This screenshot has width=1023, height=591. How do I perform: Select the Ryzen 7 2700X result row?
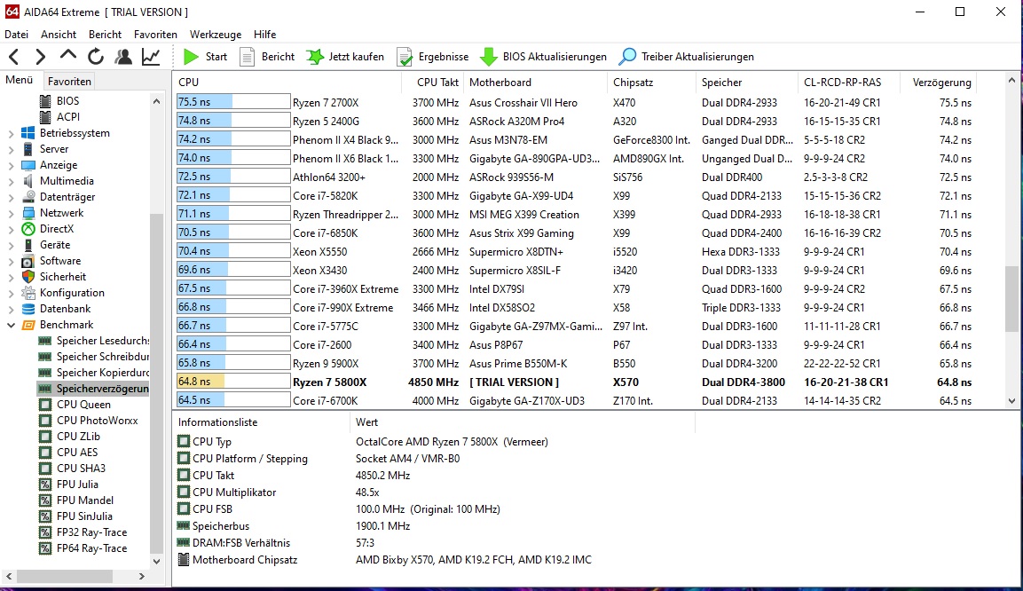(574, 103)
